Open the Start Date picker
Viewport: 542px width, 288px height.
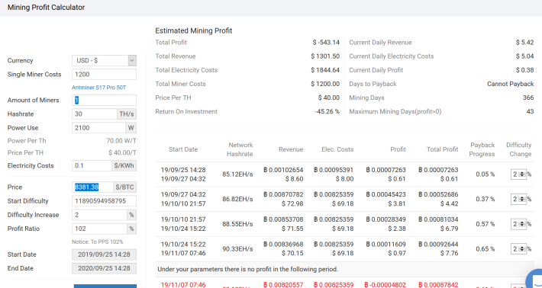104,254
